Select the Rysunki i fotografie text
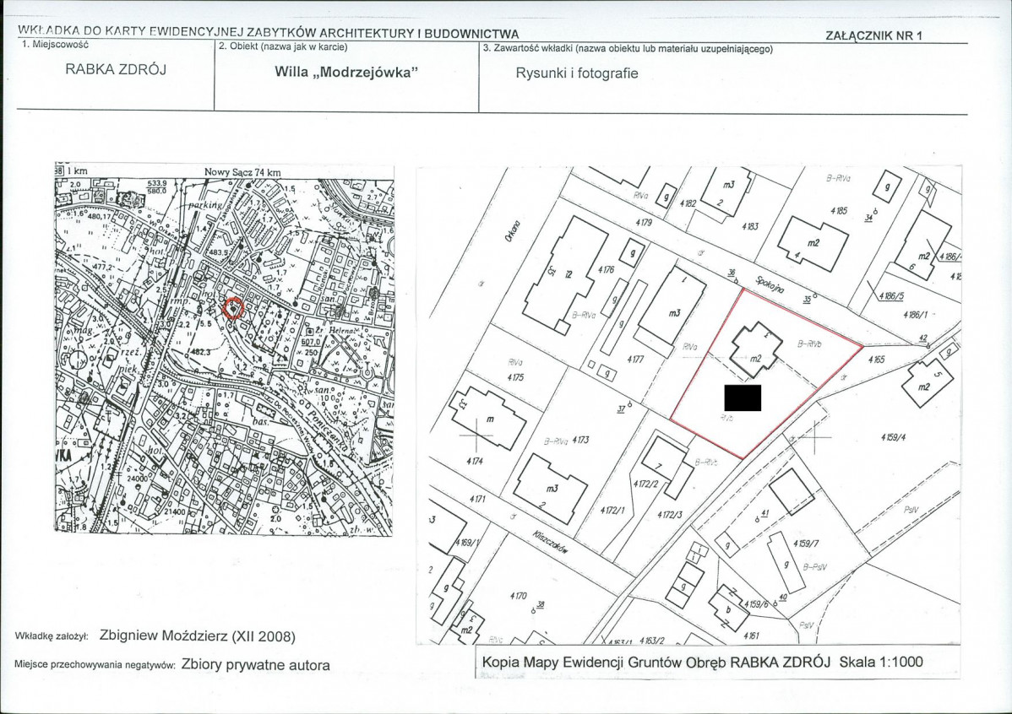 pyautogui.click(x=577, y=73)
